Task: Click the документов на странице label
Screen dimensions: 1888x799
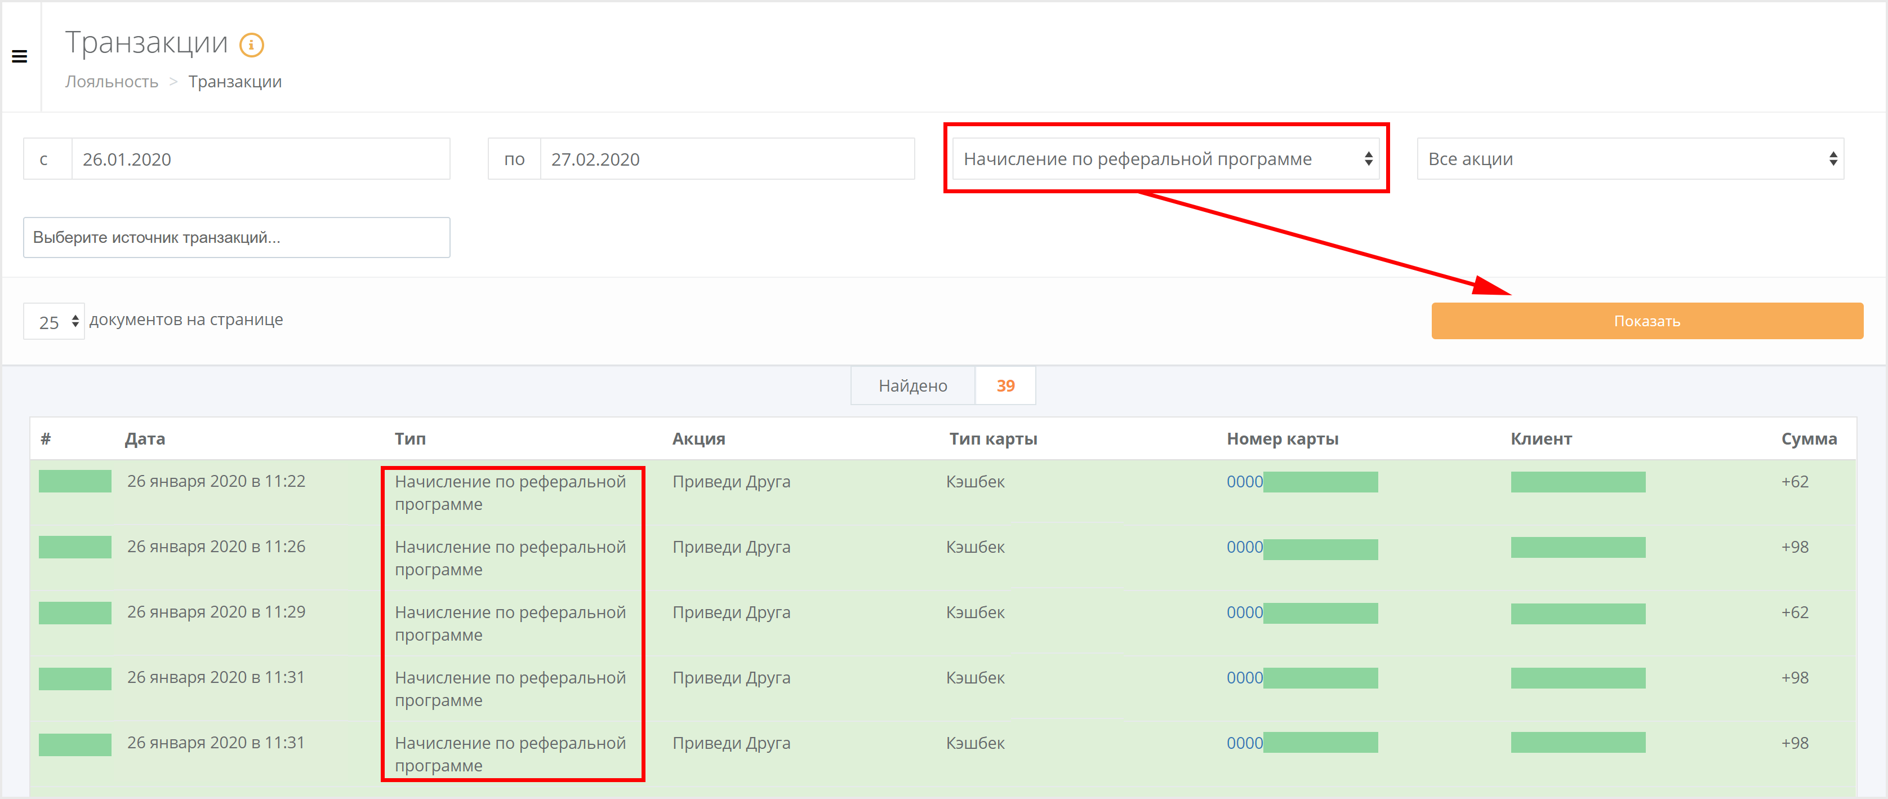Action: (x=186, y=319)
